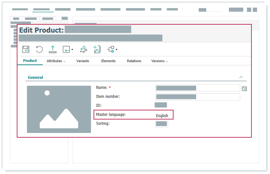
Task: Click the Item number input field
Action: tap(197, 97)
